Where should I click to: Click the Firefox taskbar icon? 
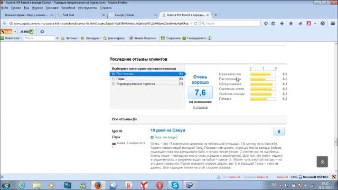click(x=98, y=185)
